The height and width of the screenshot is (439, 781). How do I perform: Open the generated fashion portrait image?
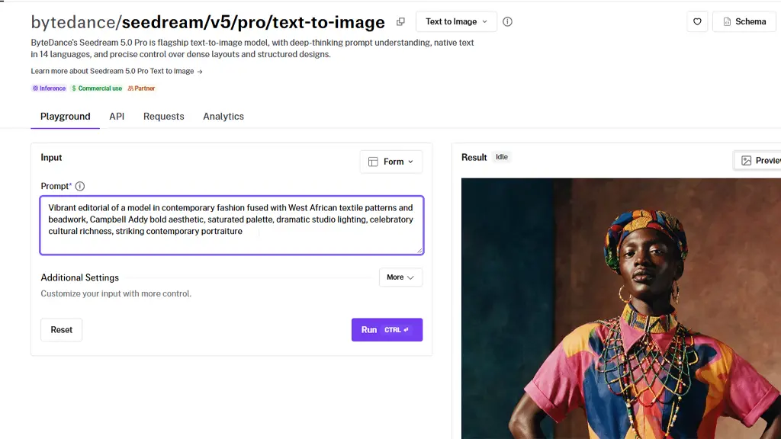(x=621, y=309)
